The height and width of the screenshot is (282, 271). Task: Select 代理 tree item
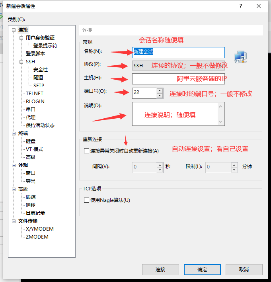(31, 117)
